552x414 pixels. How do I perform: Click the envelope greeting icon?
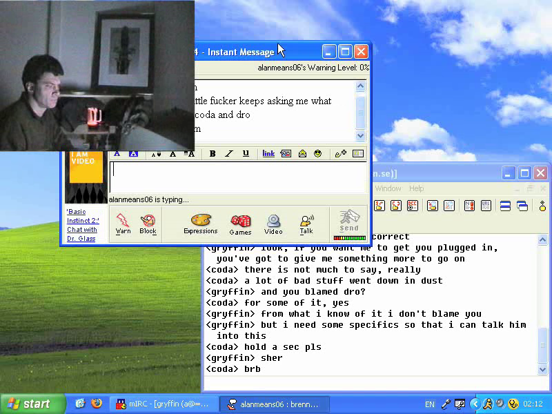click(x=302, y=153)
